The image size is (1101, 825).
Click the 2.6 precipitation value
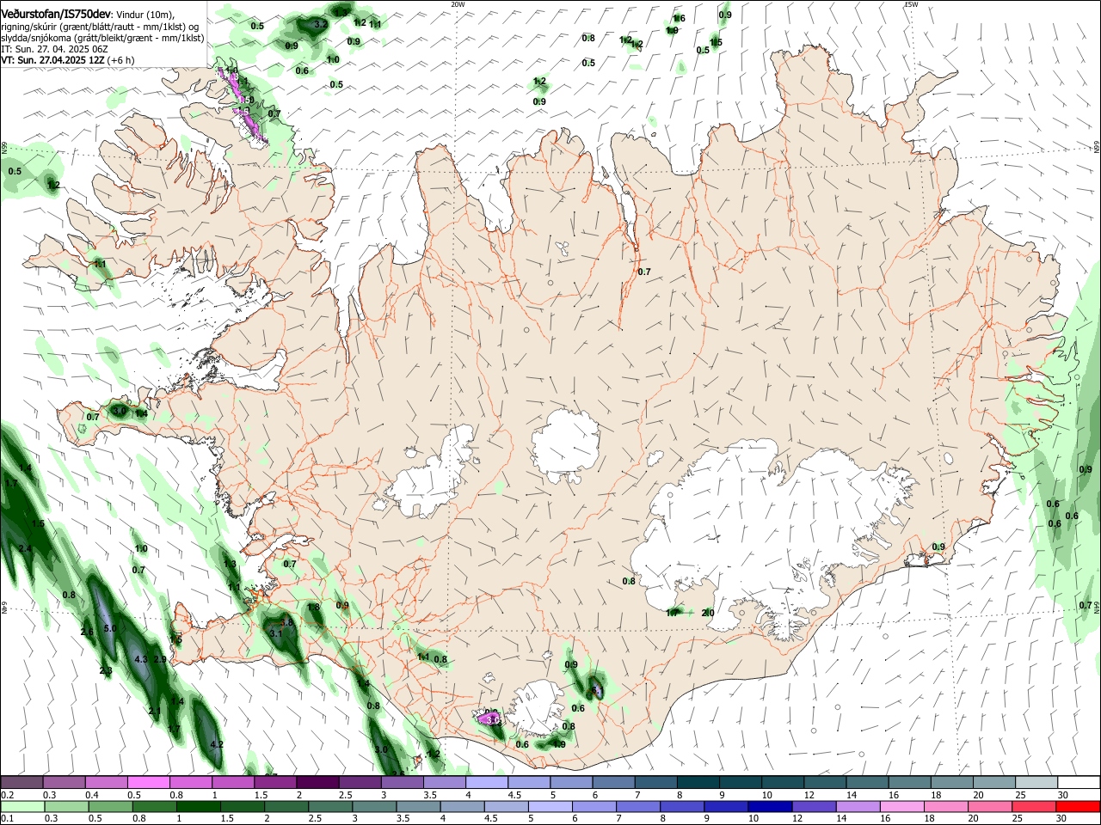point(87,632)
